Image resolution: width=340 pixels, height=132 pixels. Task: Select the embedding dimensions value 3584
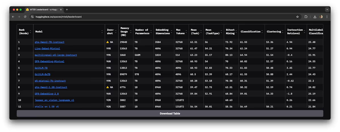point(158,42)
